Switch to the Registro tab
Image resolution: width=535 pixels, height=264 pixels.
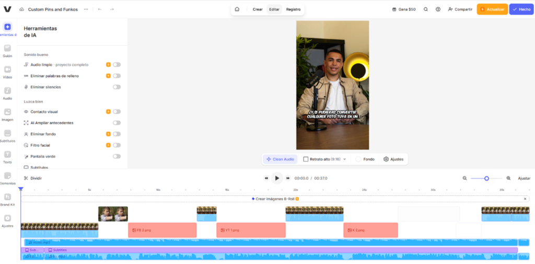294,9
